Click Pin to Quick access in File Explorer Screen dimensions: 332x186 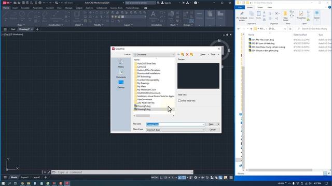coord(242,16)
